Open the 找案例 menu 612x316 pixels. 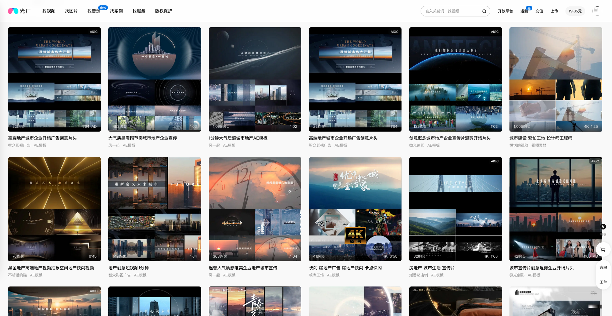(x=116, y=11)
